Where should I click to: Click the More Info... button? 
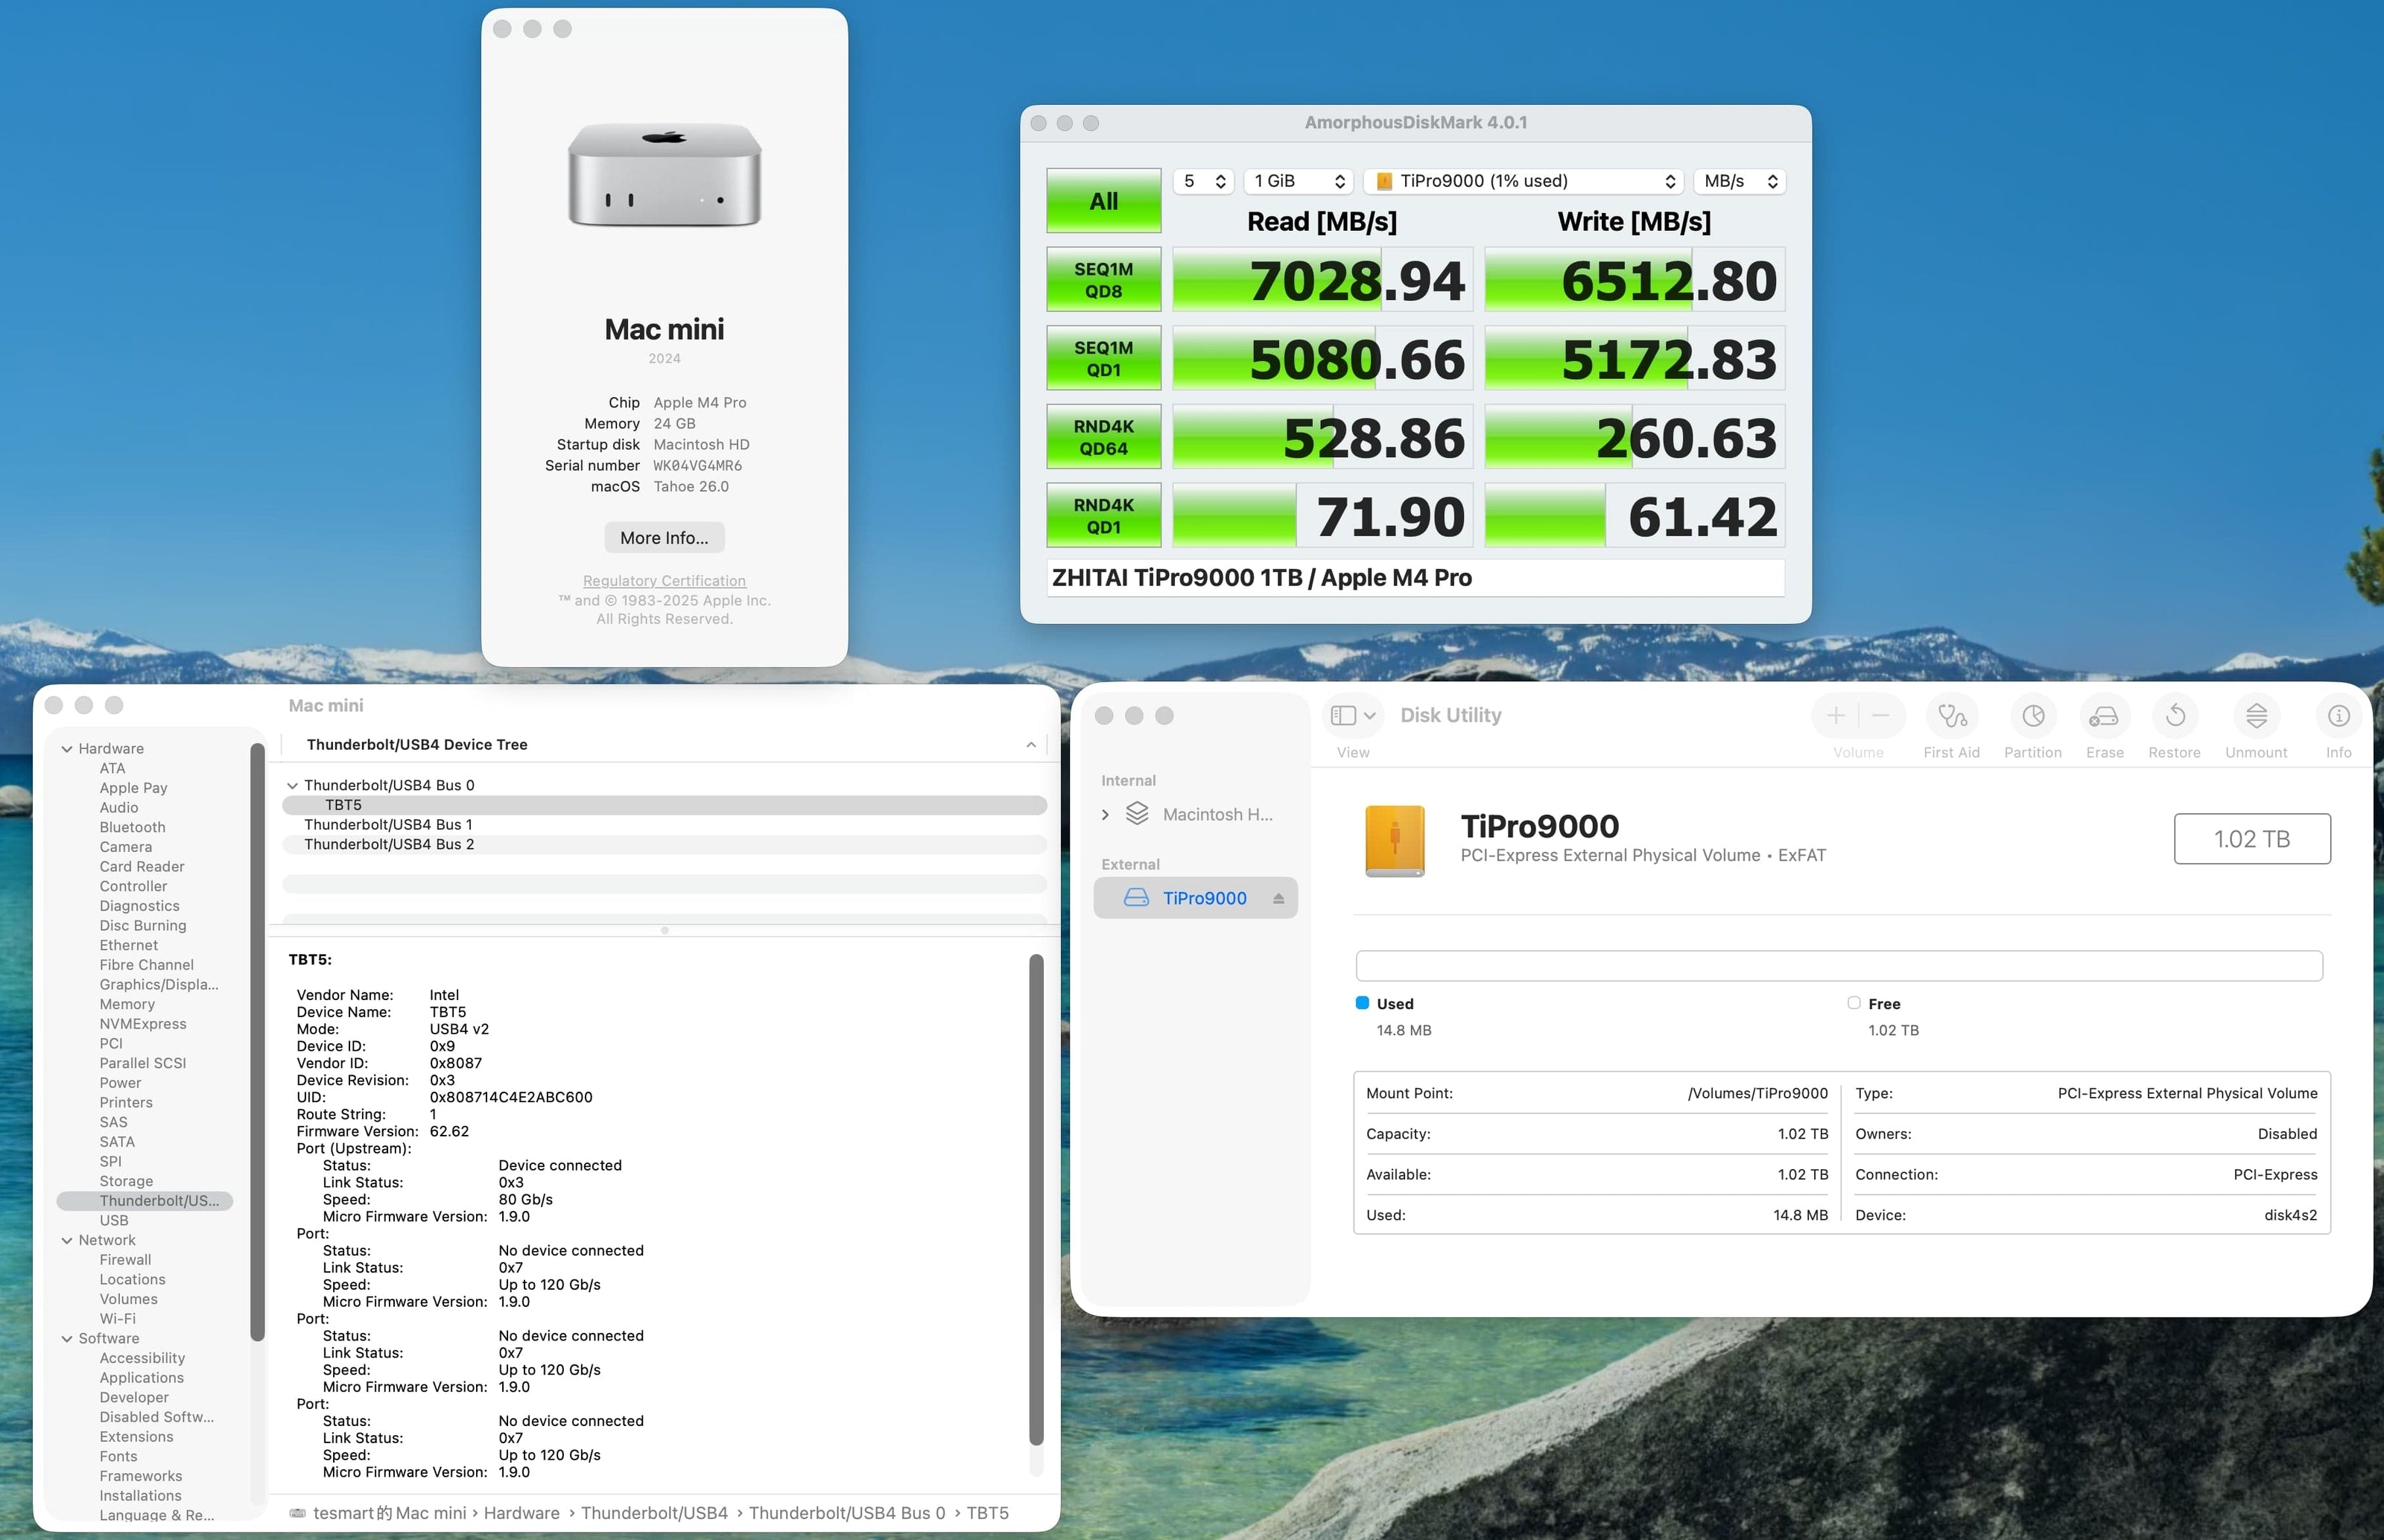click(x=663, y=538)
